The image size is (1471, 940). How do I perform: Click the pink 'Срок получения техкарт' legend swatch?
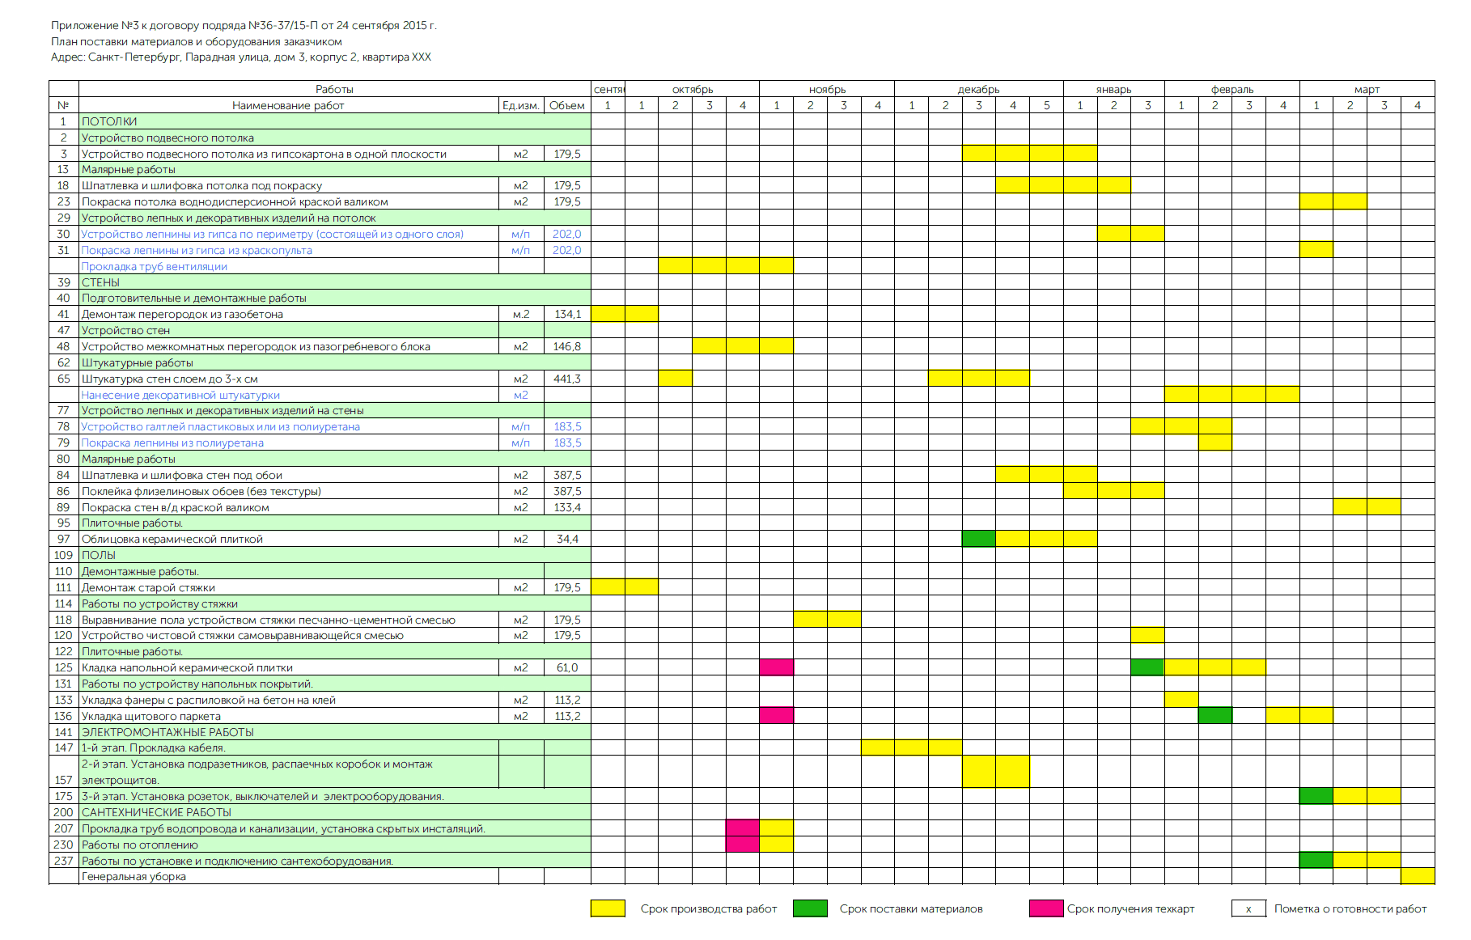(x=1046, y=908)
